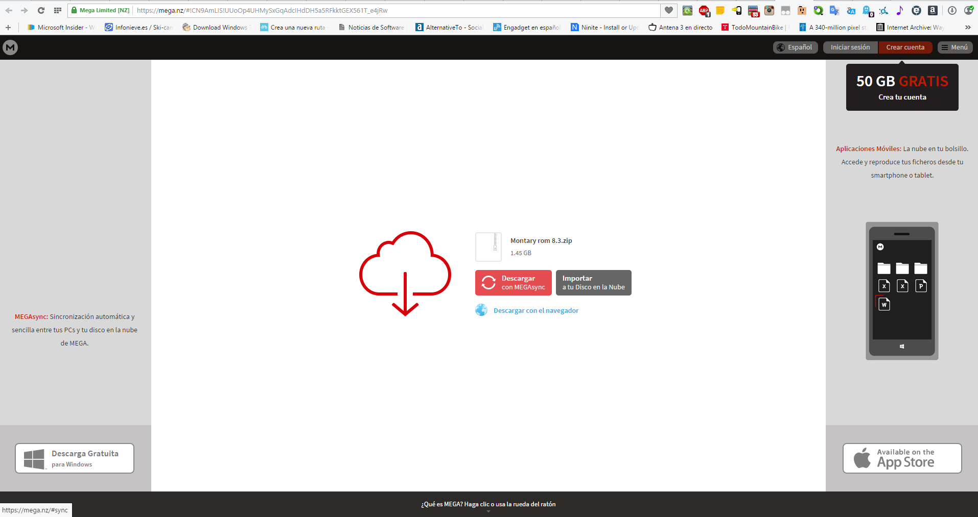Open the square face avatar extension

[x=802, y=10]
